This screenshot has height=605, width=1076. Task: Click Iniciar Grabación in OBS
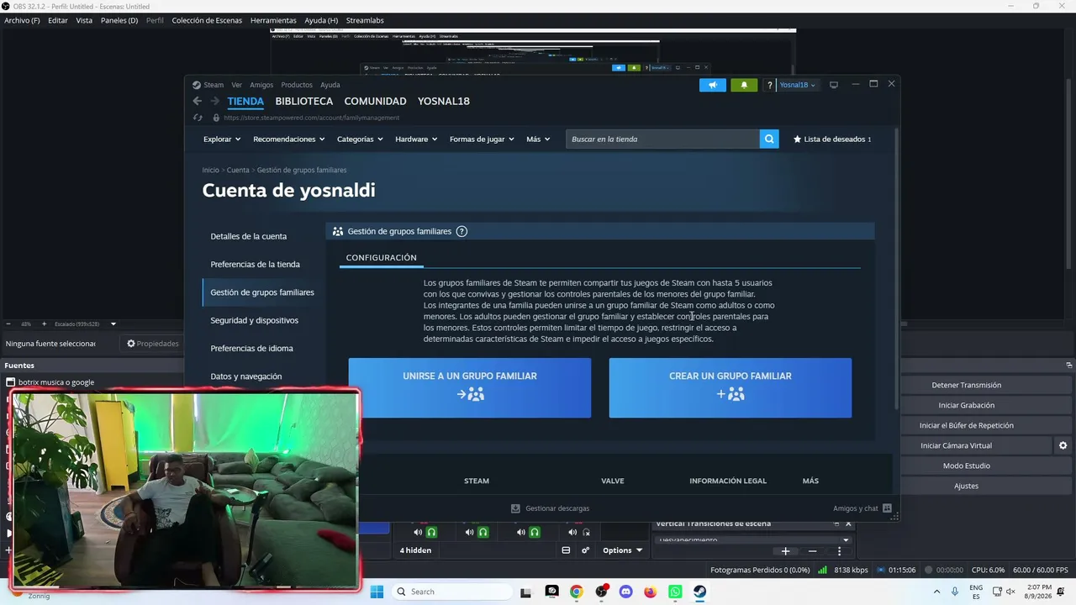pos(966,405)
